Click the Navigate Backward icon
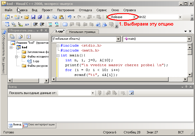 [89, 17]
